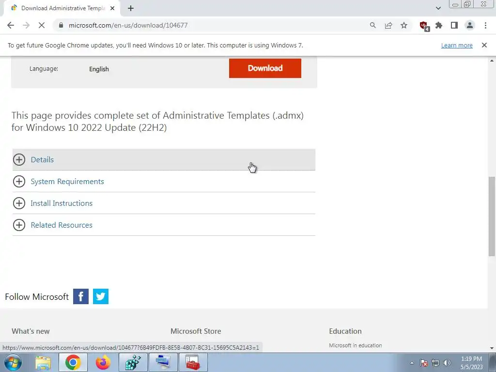Click the "What's new" footer heading

(31, 331)
